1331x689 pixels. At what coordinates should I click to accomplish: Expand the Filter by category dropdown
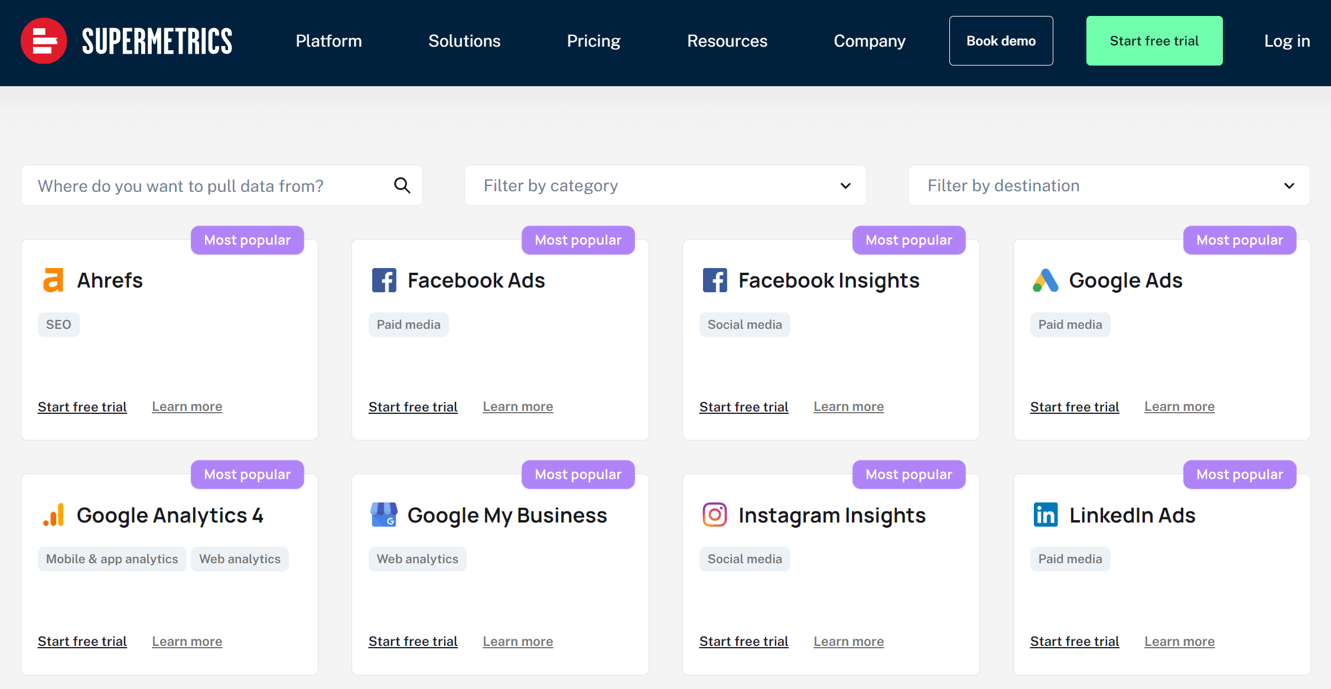click(664, 185)
